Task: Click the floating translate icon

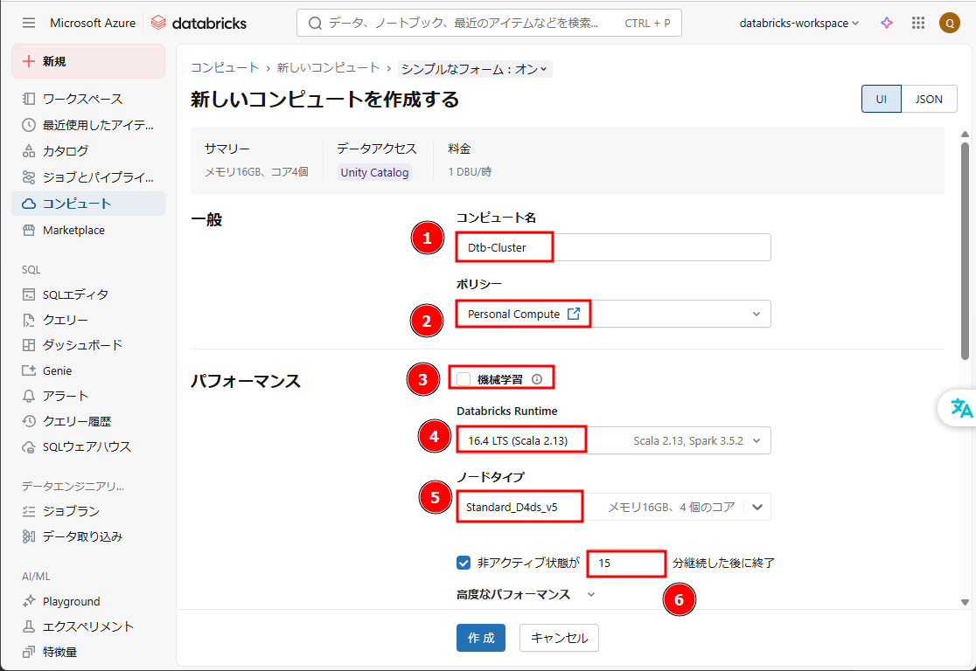Action: coord(961,408)
